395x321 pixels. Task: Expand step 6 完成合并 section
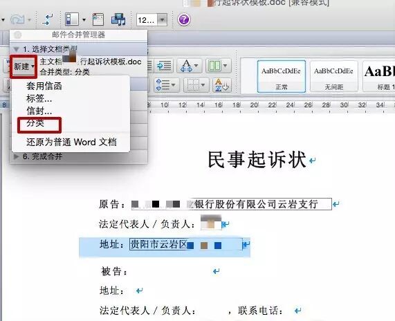click(x=17, y=156)
